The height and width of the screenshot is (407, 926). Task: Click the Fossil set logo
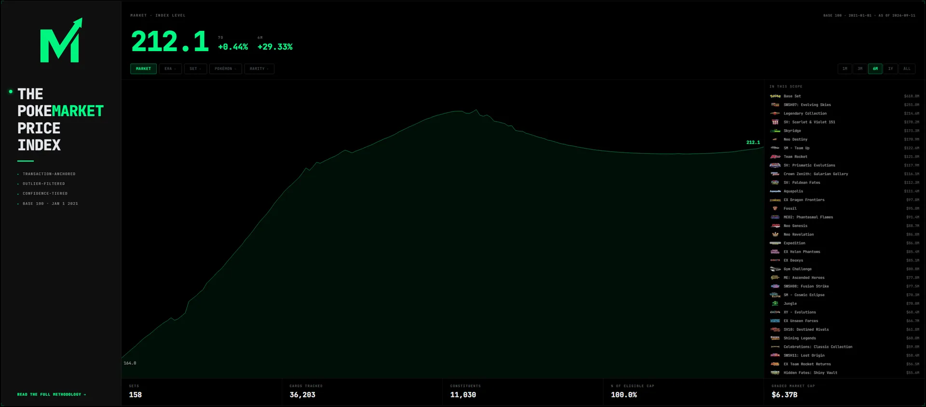click(x=775, y=209)
